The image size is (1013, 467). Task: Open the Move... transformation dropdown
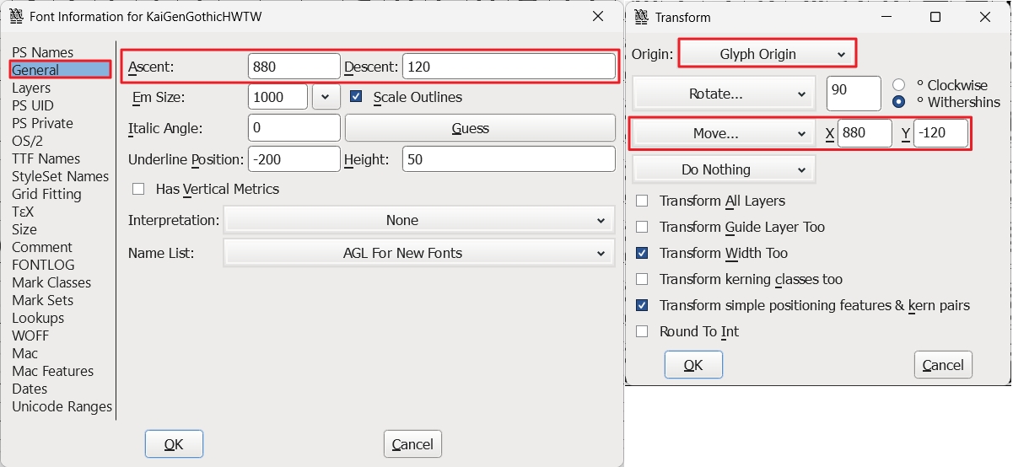[x=724, y=133]
